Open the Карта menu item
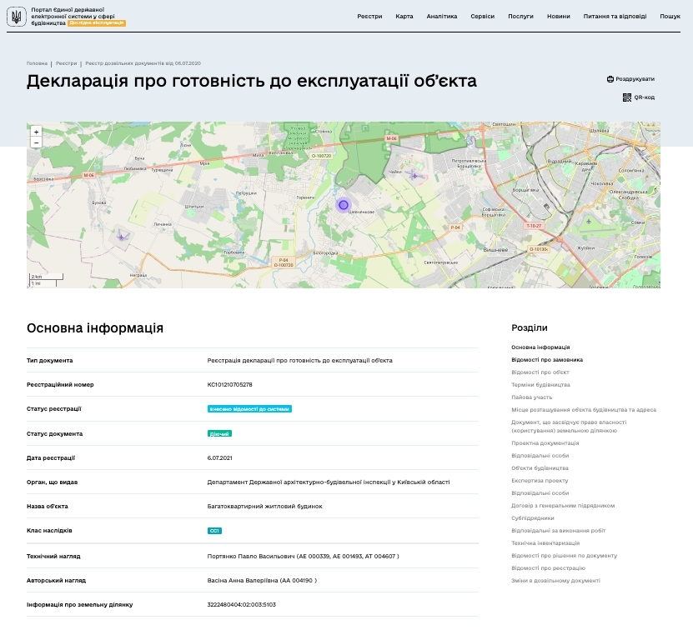The width and height of the screenshot is (693, 630). pyautogui.click(x=404, y=17)
